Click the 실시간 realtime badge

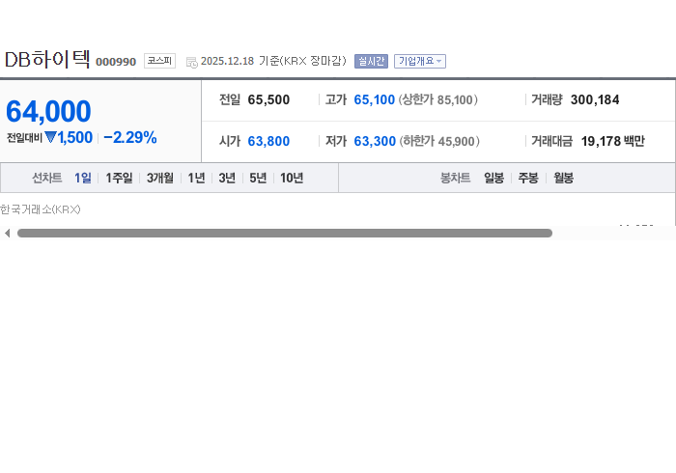coord(371,61)
